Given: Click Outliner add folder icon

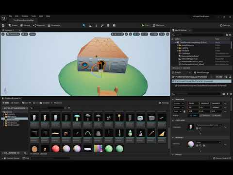Looking at the screenshot, I should [x=227, y=35].
